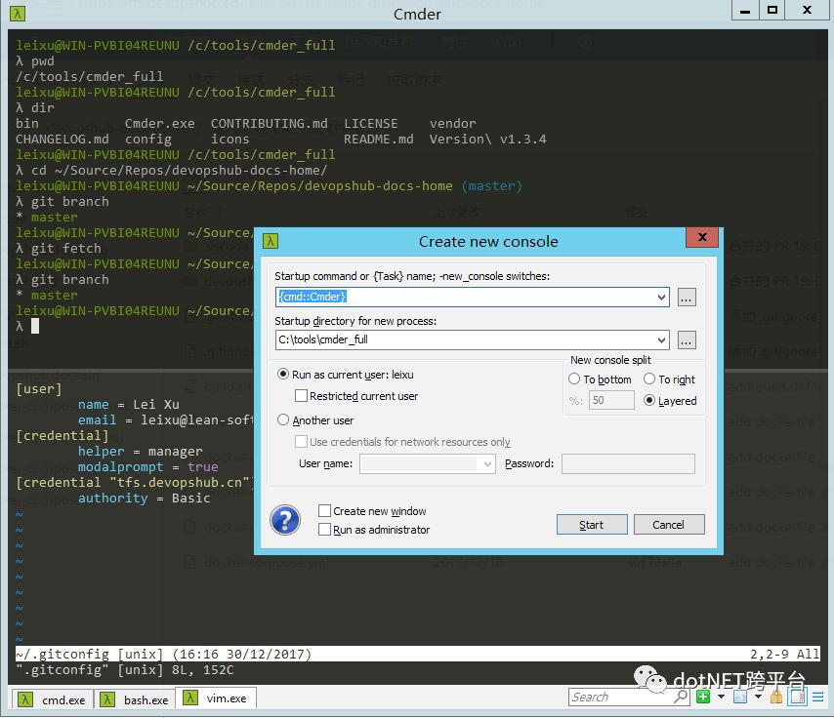
Task: Click the Start button
Action: 592,525
